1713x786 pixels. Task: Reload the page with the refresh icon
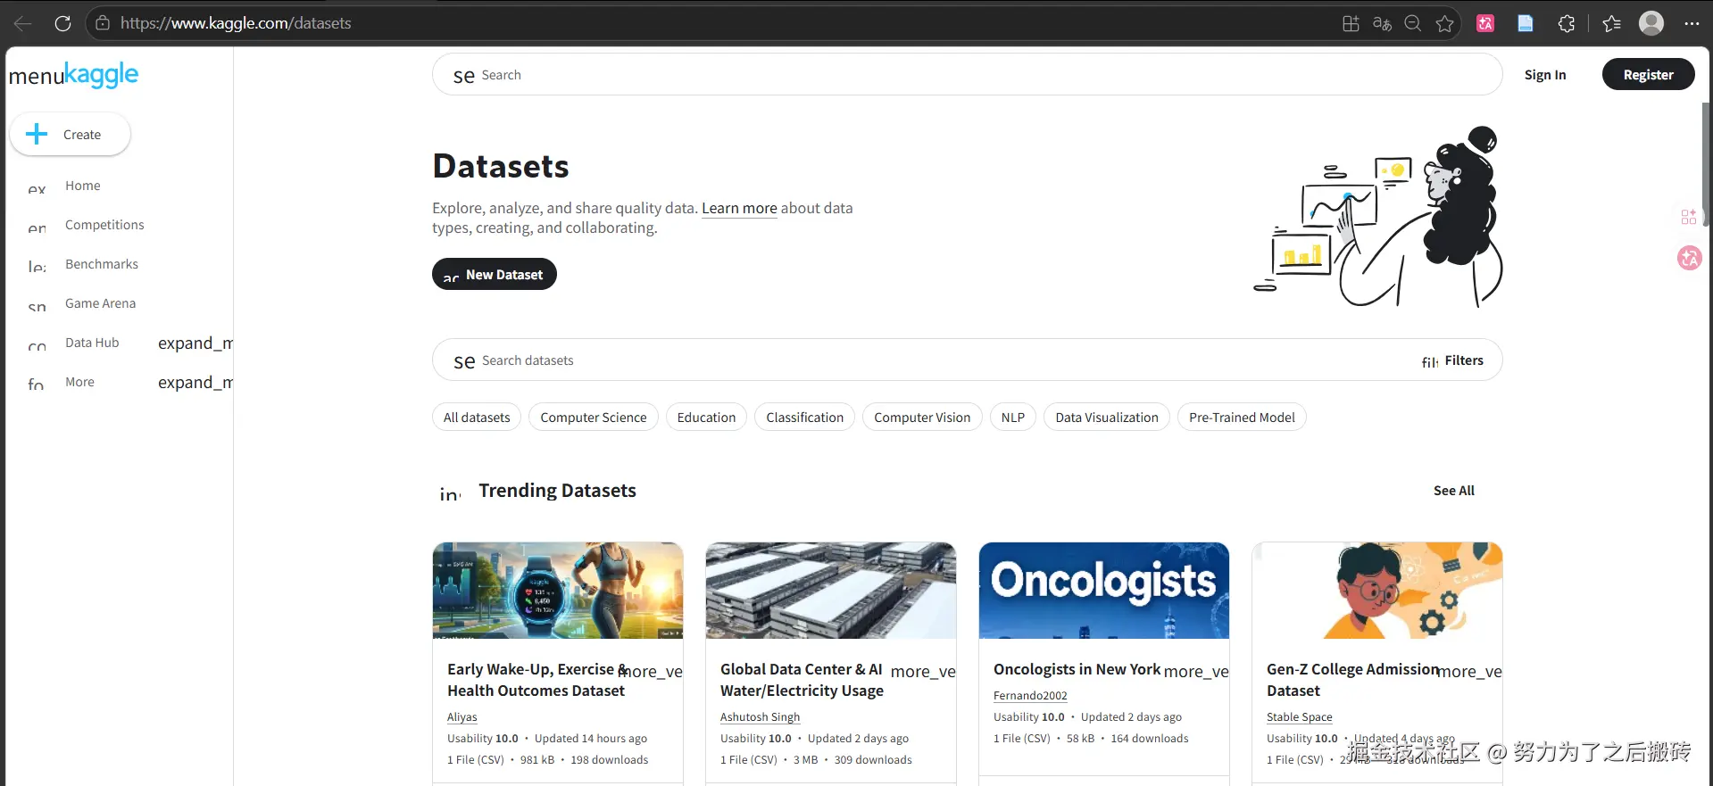[62, 23]
